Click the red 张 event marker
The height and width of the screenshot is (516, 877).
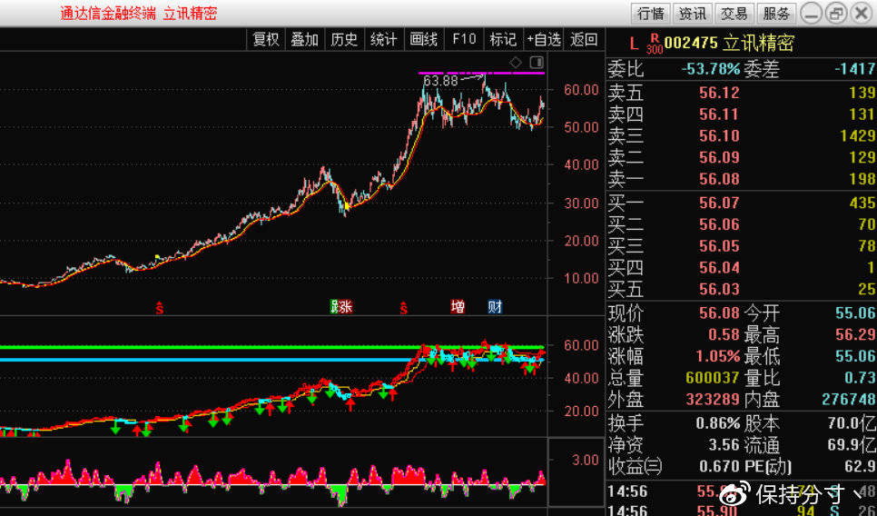click(346, 307)
